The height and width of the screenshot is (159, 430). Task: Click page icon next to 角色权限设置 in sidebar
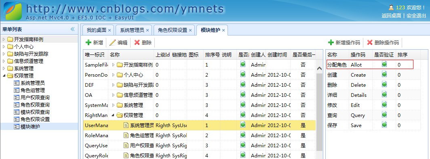pyautogui.click(x=17, y=119)
